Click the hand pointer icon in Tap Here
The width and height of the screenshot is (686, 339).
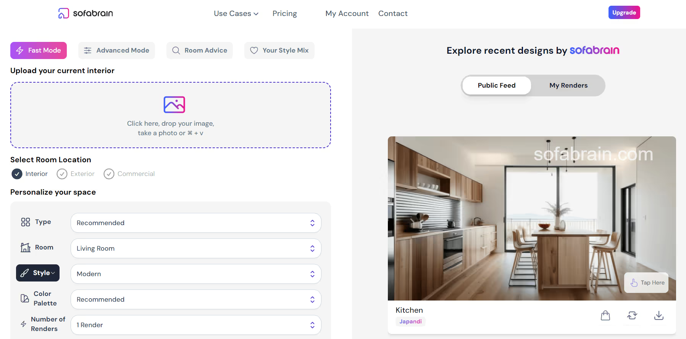[634, 283]
